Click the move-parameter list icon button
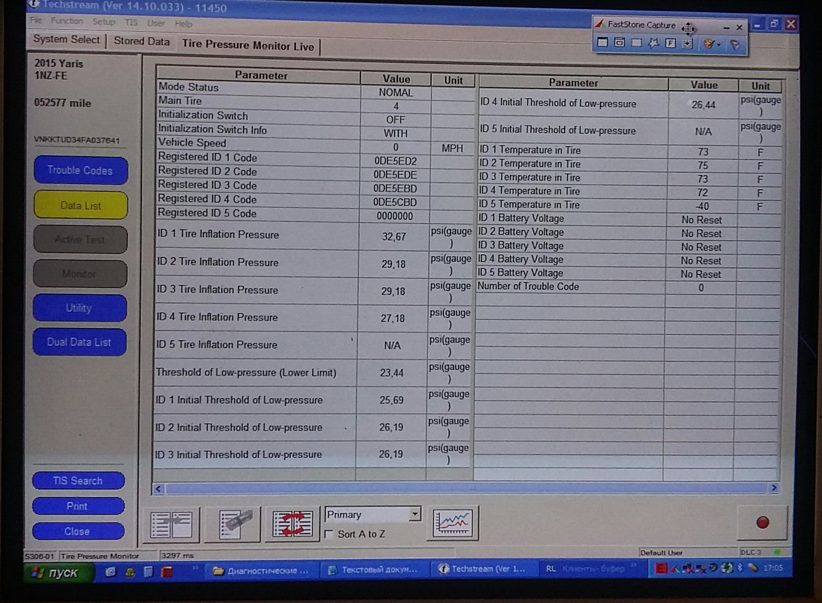The width and height of the screenshot is (822, 603). (x=171, y=524)
